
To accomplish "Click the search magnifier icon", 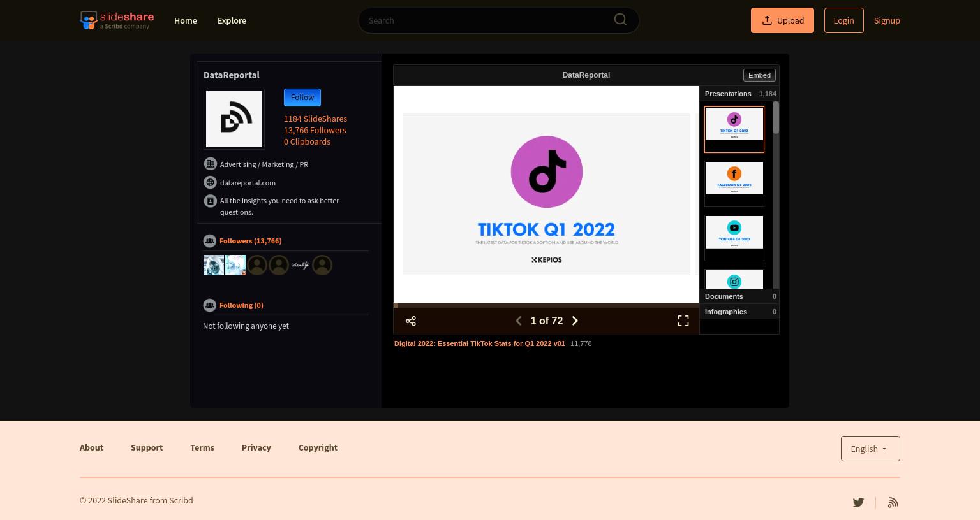I will 620,20.
